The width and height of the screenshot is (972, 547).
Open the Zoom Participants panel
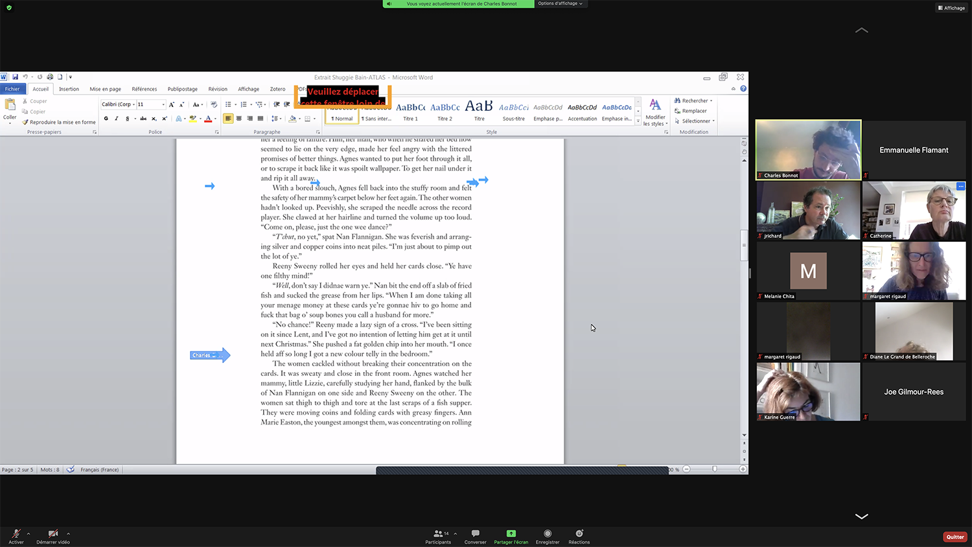(439, 537)
